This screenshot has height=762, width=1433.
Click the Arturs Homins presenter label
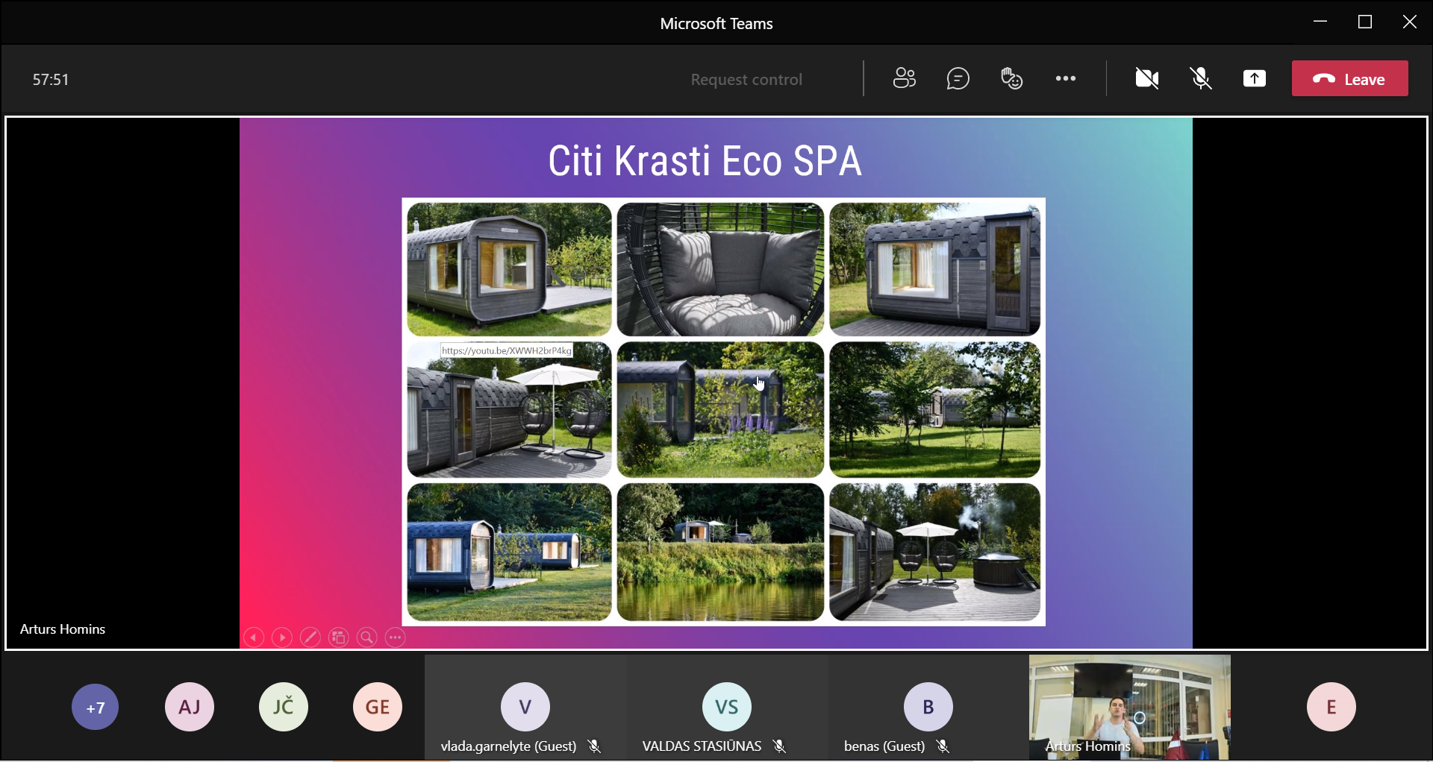click(x=63, y=629)
